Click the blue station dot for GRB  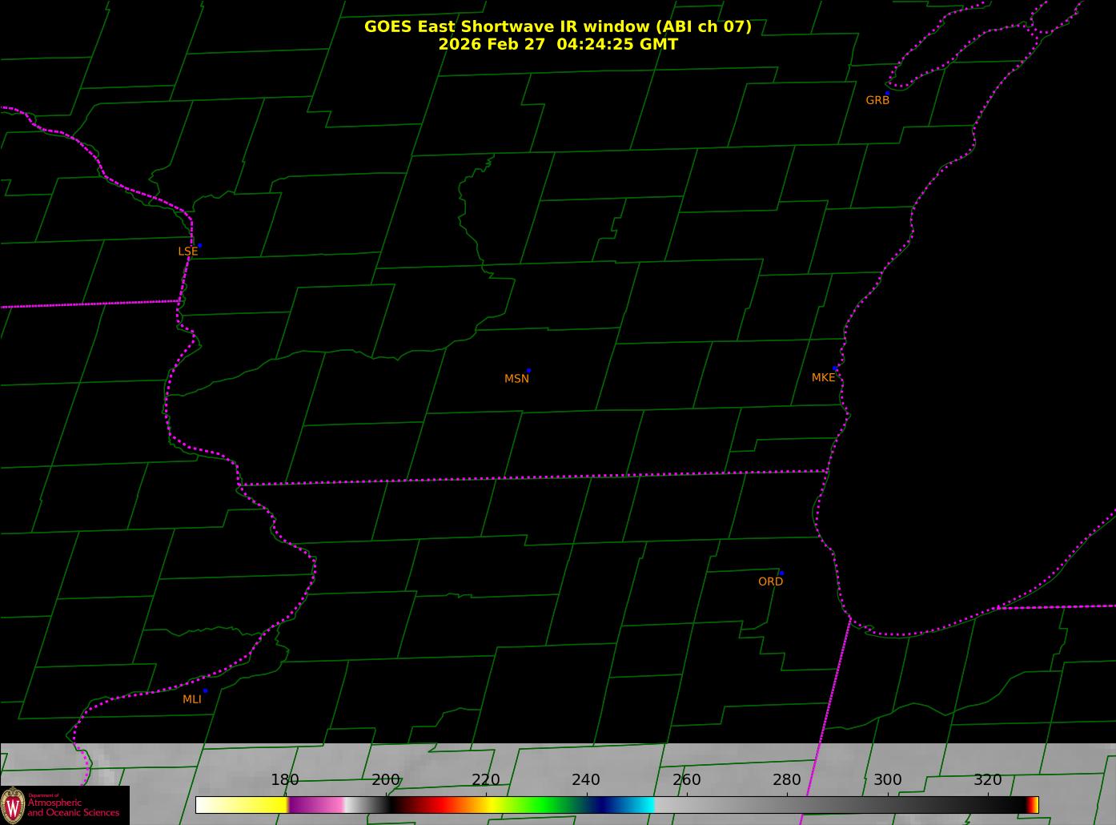tap(887, 94)
